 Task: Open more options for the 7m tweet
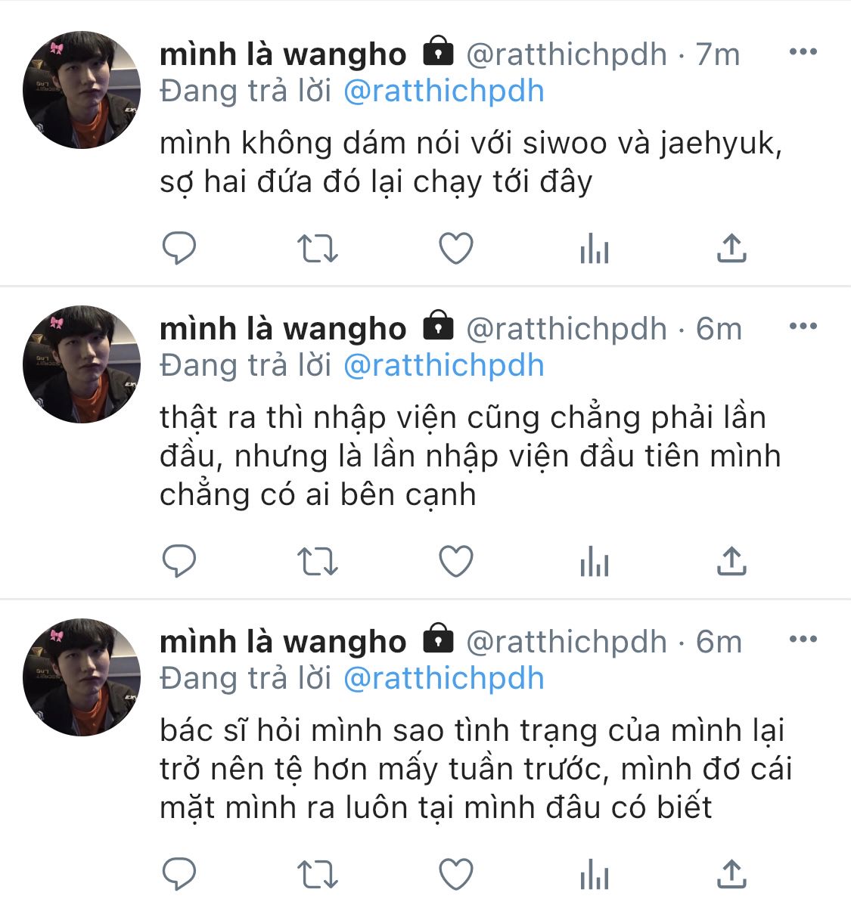coord(803,52)
